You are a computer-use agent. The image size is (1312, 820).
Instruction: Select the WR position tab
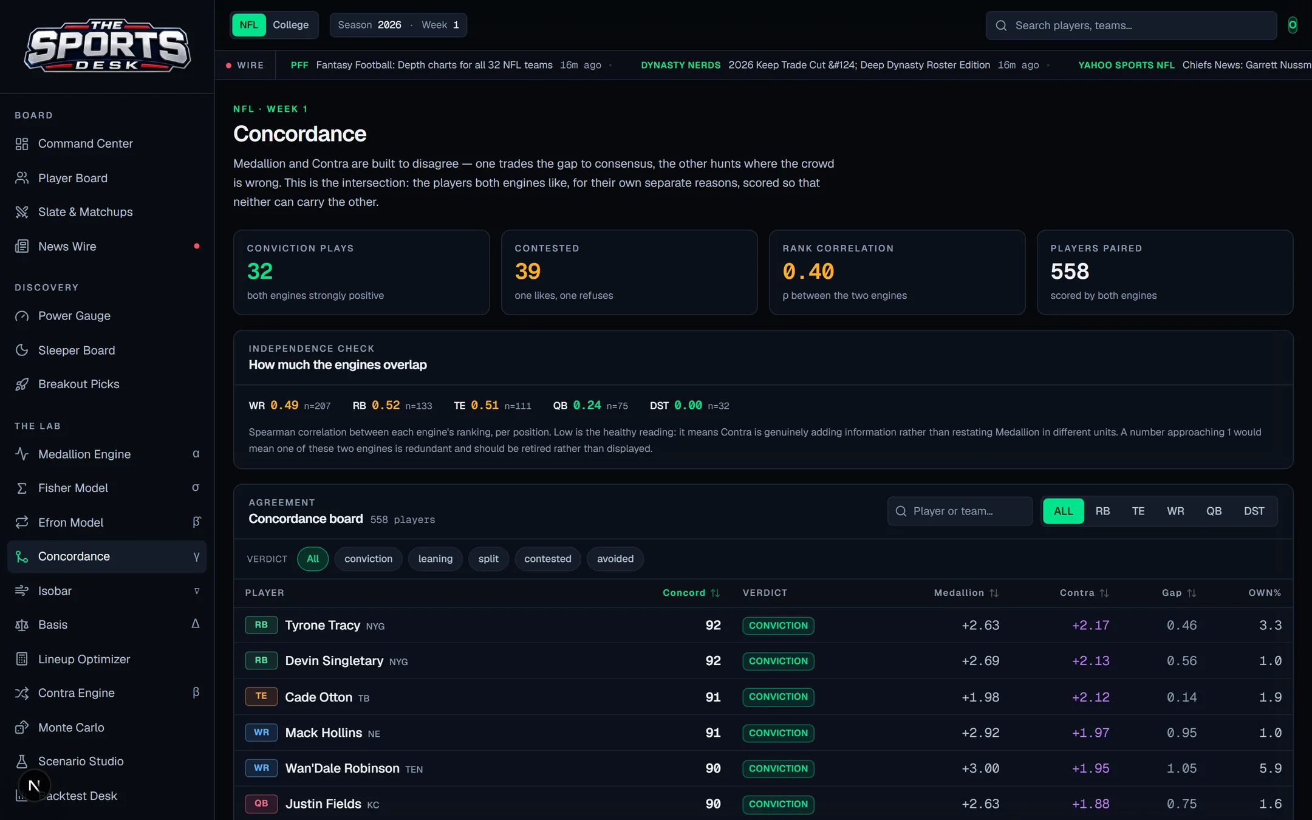pos(1175,511)
